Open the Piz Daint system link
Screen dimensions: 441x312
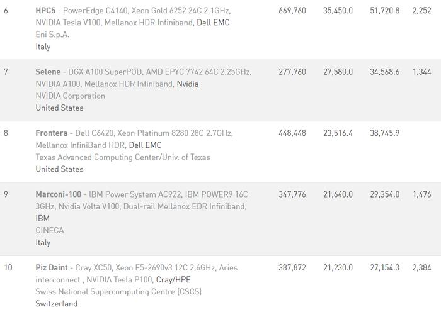point(52,267)
